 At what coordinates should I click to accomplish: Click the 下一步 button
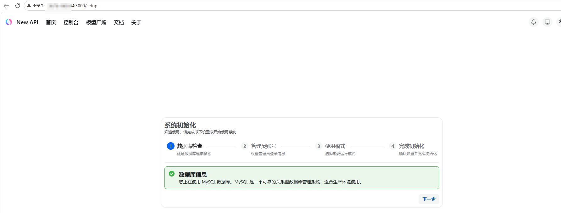429,199
